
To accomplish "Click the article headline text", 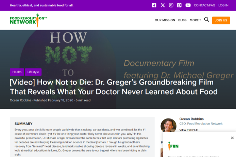I will coord(114,87).
